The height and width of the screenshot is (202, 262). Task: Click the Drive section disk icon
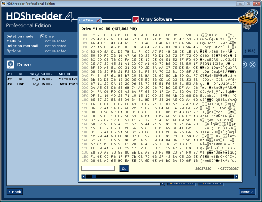tap(10, 65)
